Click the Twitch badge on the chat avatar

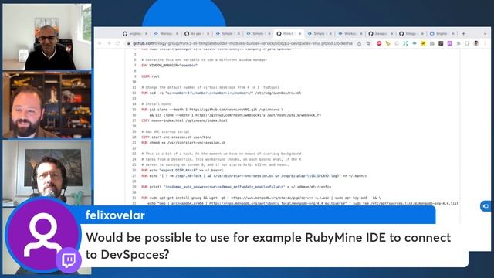click(69, 260)
